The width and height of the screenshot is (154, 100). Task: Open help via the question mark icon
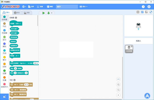(x=143, y=7)
